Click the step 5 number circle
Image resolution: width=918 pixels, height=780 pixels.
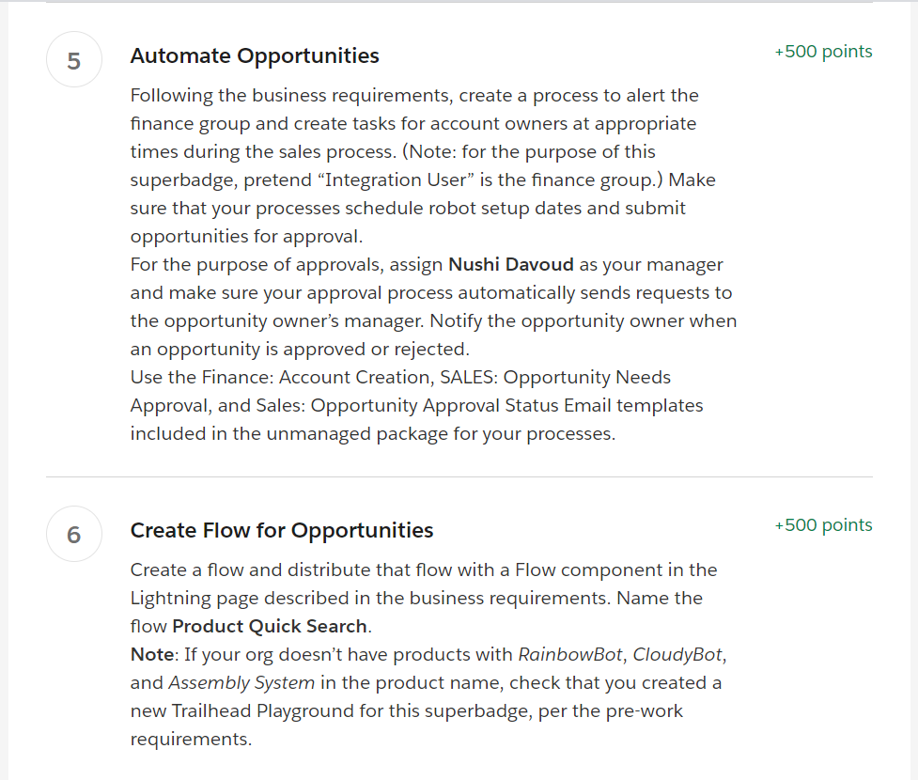74,60
